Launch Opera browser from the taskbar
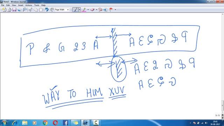 [x=55, y=123]
